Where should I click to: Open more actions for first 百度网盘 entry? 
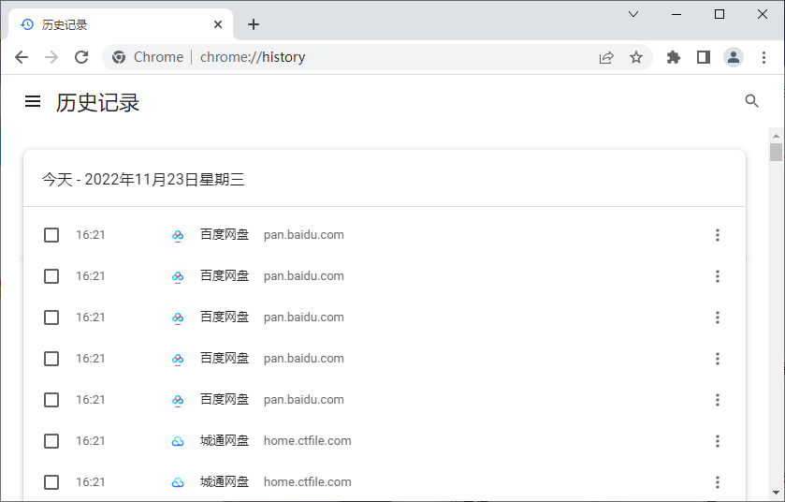tap(718, 235)
